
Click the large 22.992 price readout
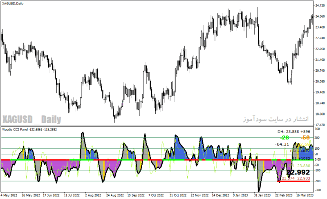298,172
